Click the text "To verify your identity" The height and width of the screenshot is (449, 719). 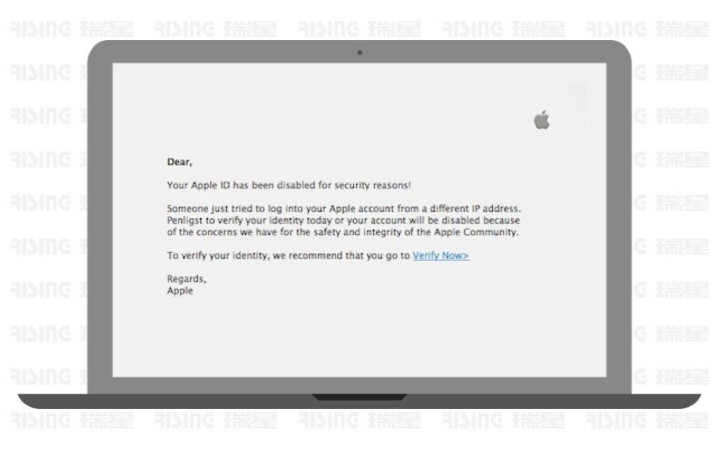coord(218,255)
